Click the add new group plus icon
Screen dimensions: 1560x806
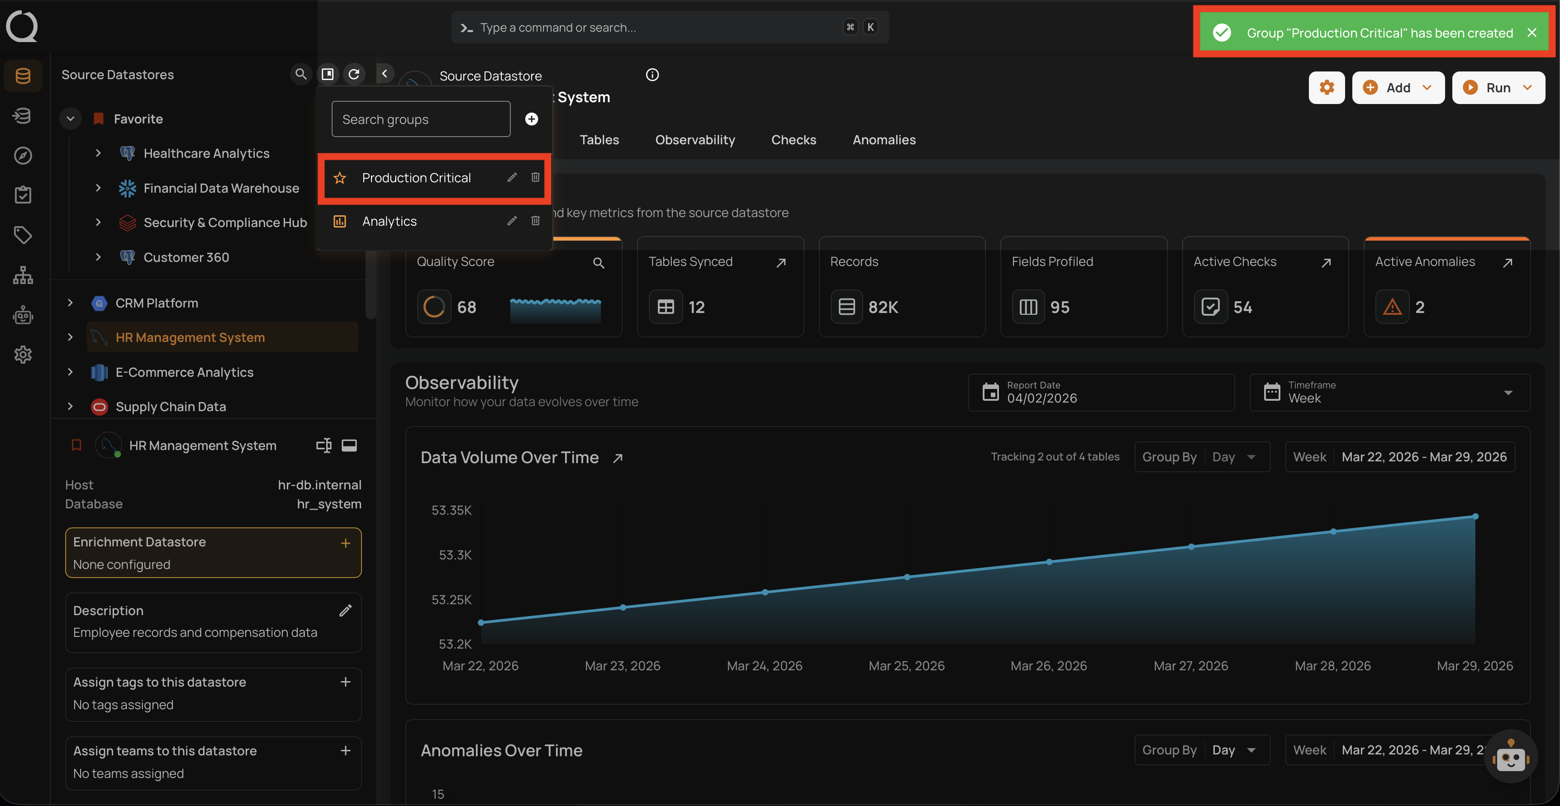[531, 119]
